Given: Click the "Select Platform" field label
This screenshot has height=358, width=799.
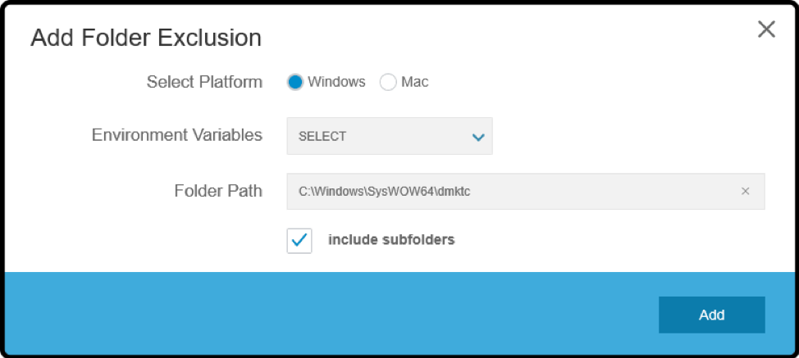Looking at the screenshot, I should [204, 82].
